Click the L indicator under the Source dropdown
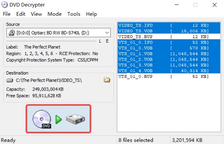 click(x=100, y=41)
